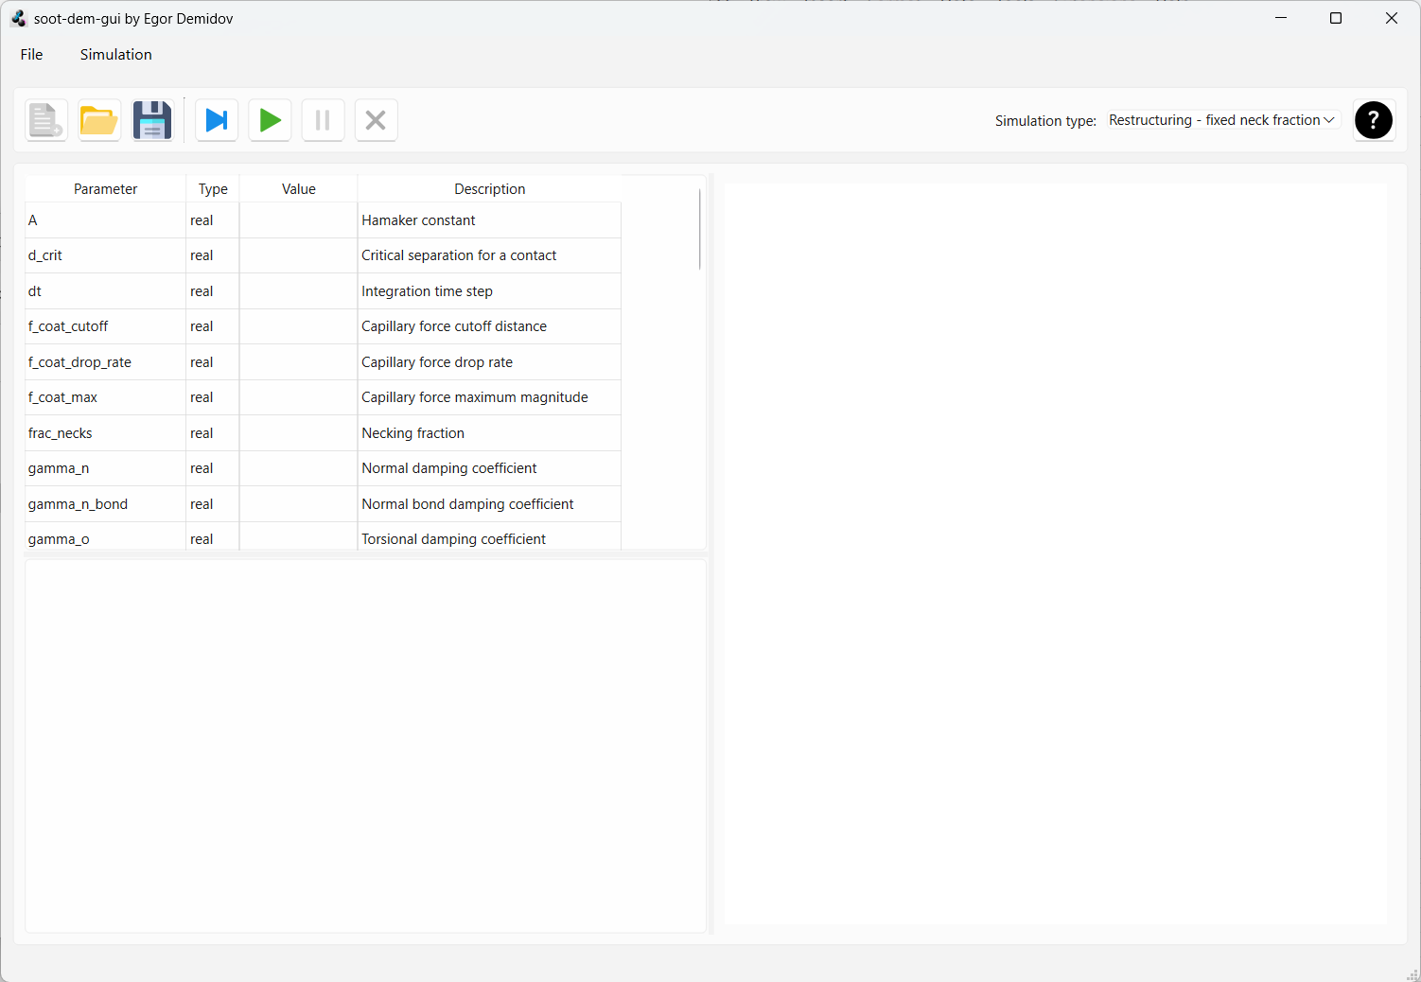Maximize the soot-dem-gui window
The height and width of the screenshot is (982, 1421).
(1336, 18)
